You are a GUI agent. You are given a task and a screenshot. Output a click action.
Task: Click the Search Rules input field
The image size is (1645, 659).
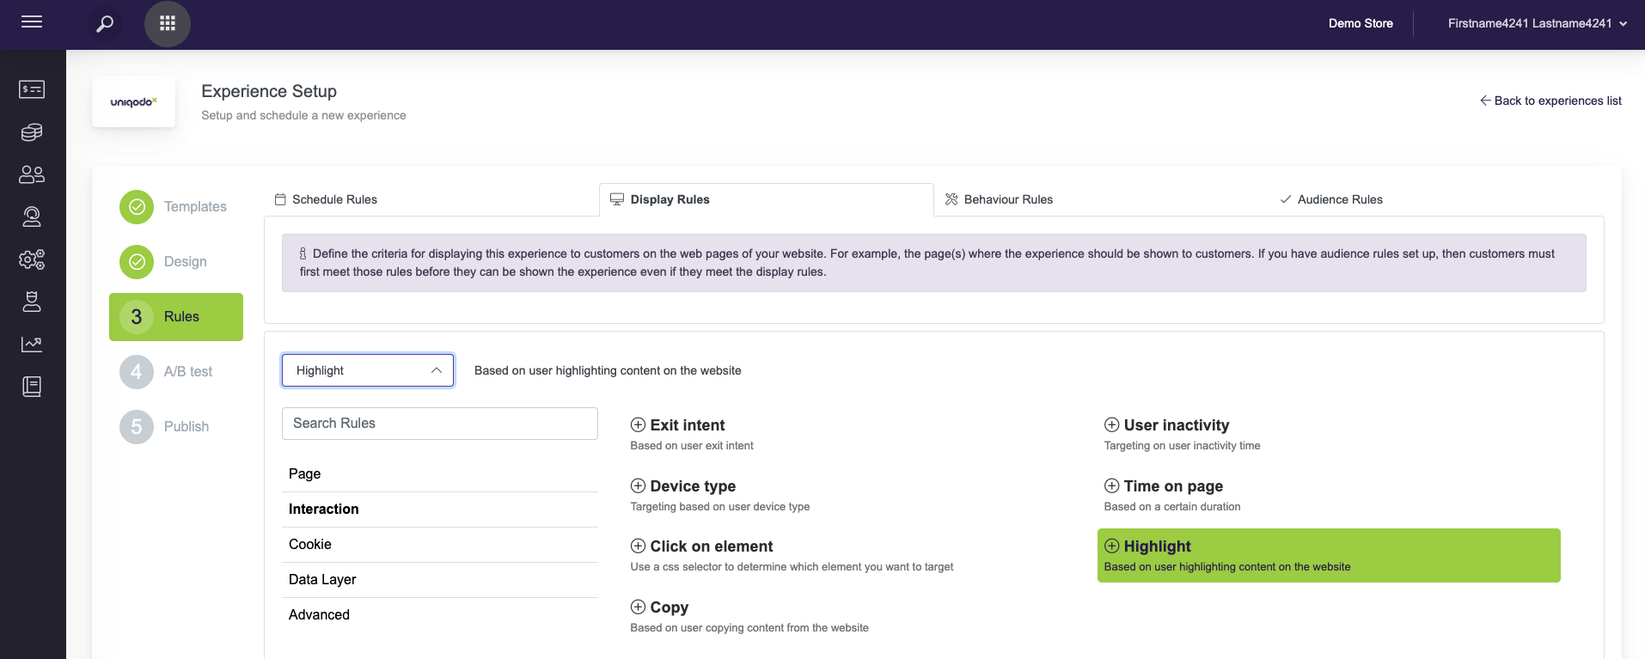coord(439,424)
